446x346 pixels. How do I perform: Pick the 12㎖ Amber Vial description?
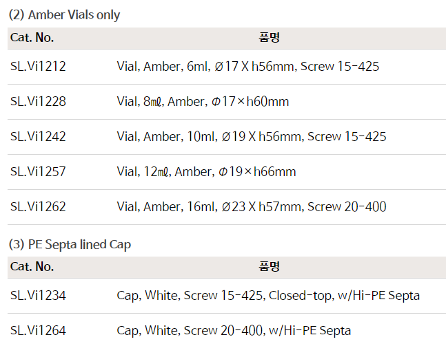(206, 171)
